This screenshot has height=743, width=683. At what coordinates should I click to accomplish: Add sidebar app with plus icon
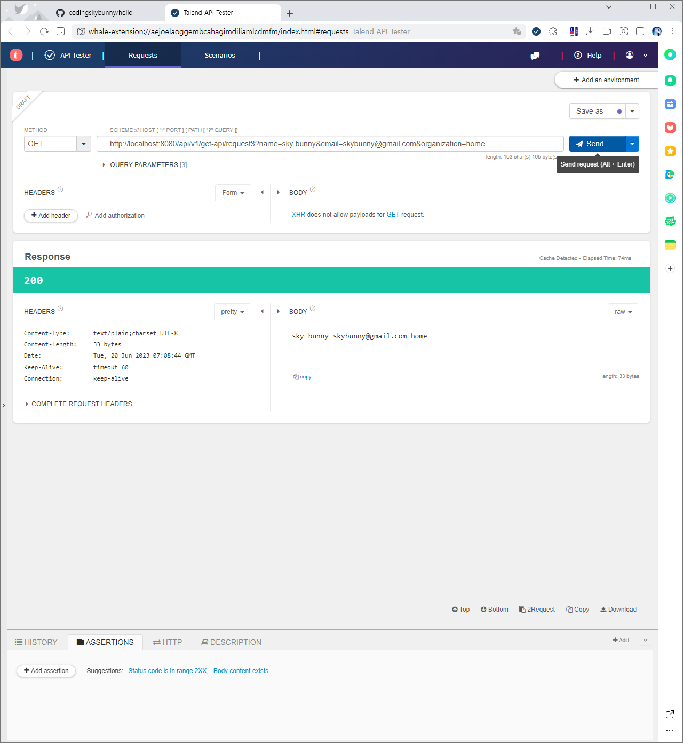point(670,268)
